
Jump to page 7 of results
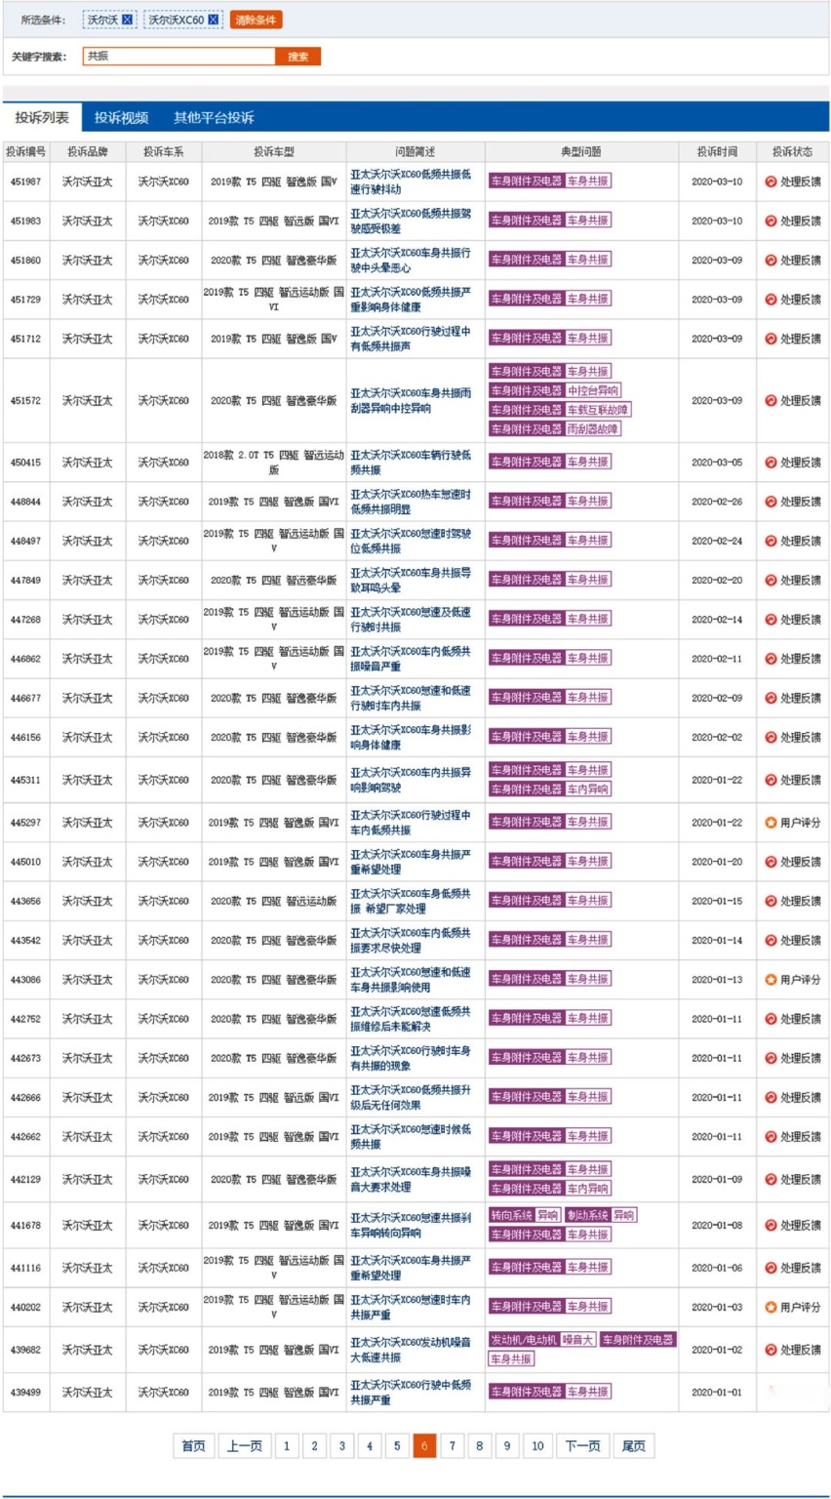pos(452,1446)
